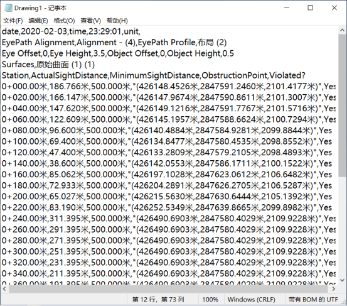Screen dimensions: 347x306
Task: Click the row starting 0+300.00米
Action: 169,251
